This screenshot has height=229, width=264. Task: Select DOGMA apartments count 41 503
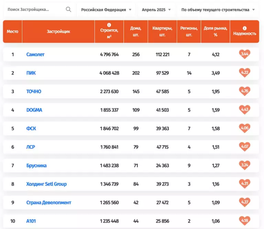pos(163,110)
